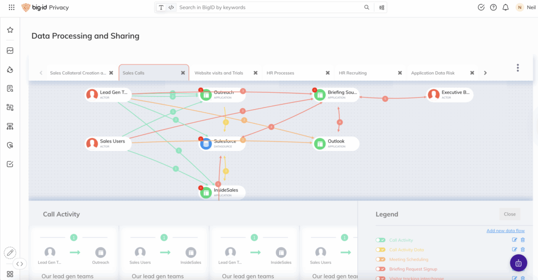This screenshot has width=538, height=280.
Task: Click the 'Call Activity' section heading
Action: point(61,214)
